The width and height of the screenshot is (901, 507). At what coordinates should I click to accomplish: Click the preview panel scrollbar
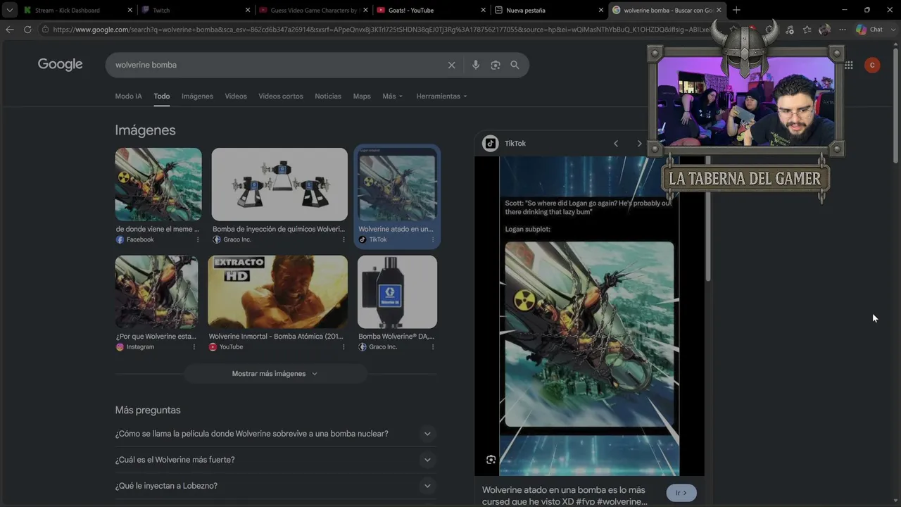pyautogui.click(x=707, y=218)
